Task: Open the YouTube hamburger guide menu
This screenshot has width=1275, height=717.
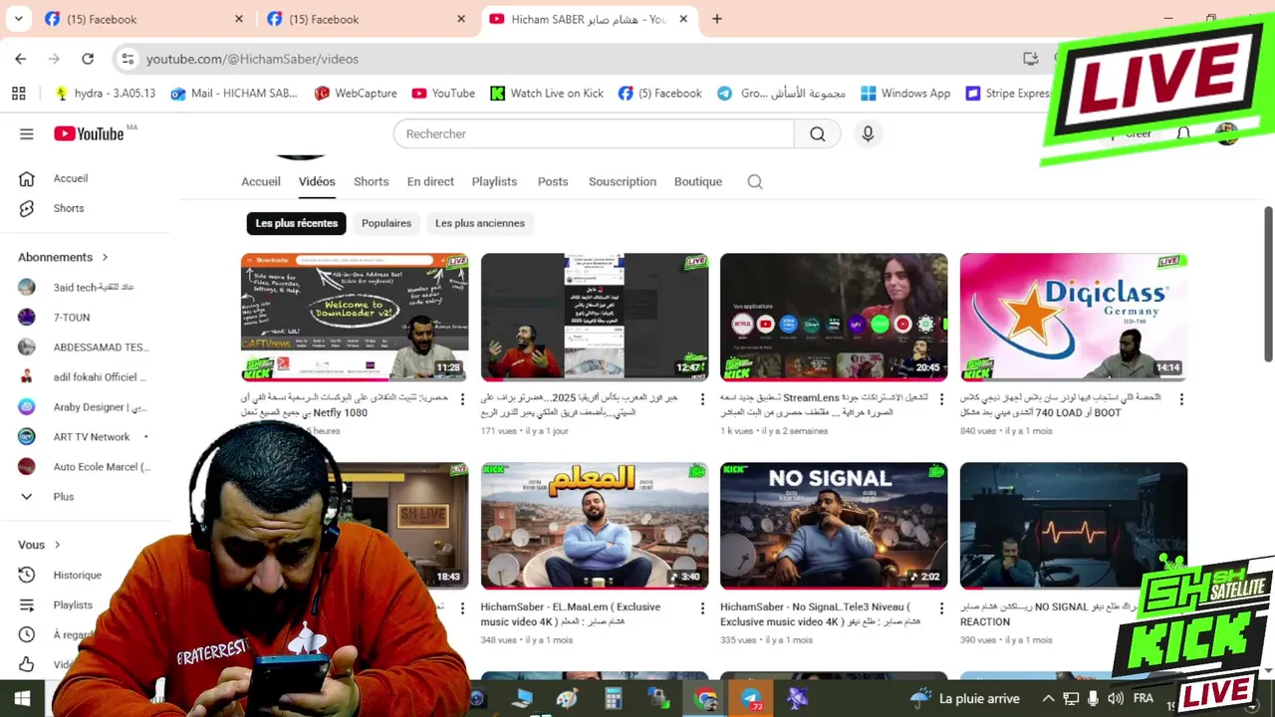Action: coord(27,133)
